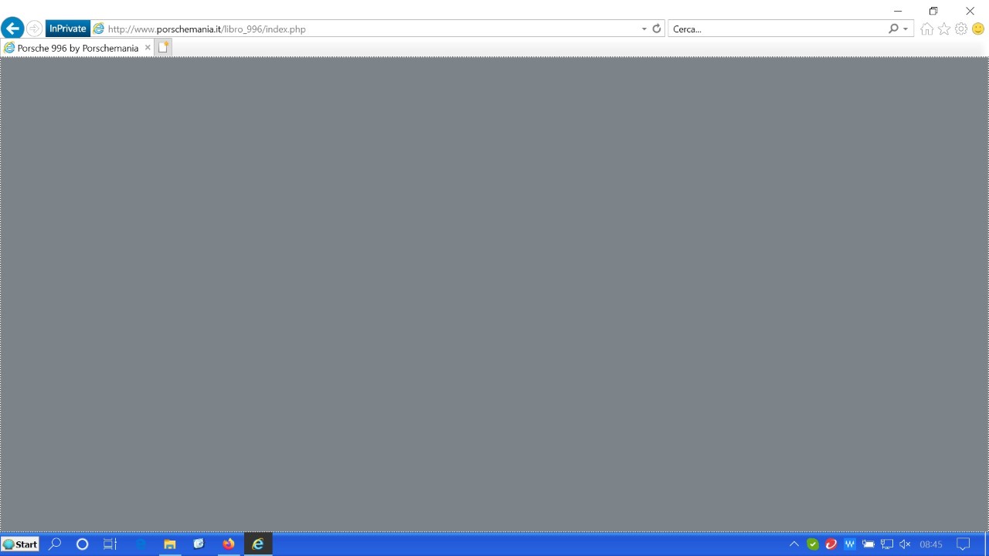Click the active Internet Explorer taskbar icon

[x=258, y=544]
